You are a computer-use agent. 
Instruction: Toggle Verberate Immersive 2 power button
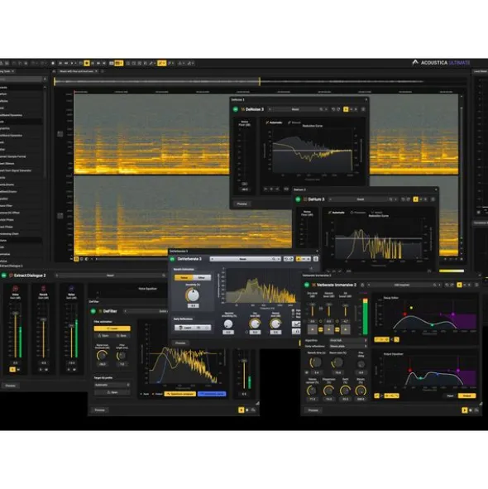(x=307, y=285)
